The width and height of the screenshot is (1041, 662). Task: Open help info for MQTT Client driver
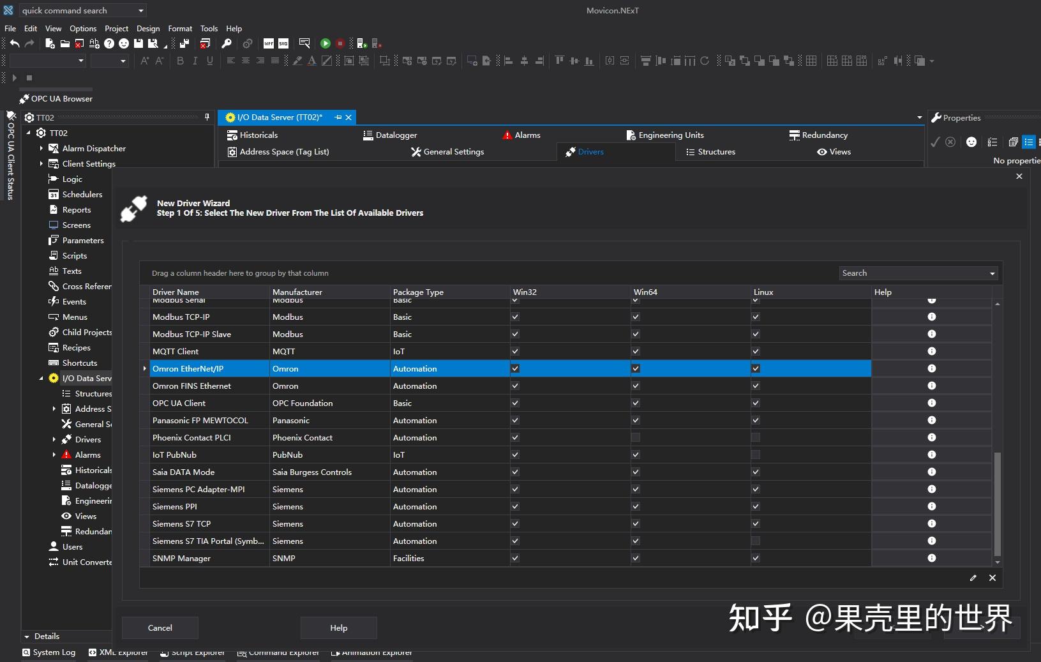pyautogui.click(x=931, y=351)
